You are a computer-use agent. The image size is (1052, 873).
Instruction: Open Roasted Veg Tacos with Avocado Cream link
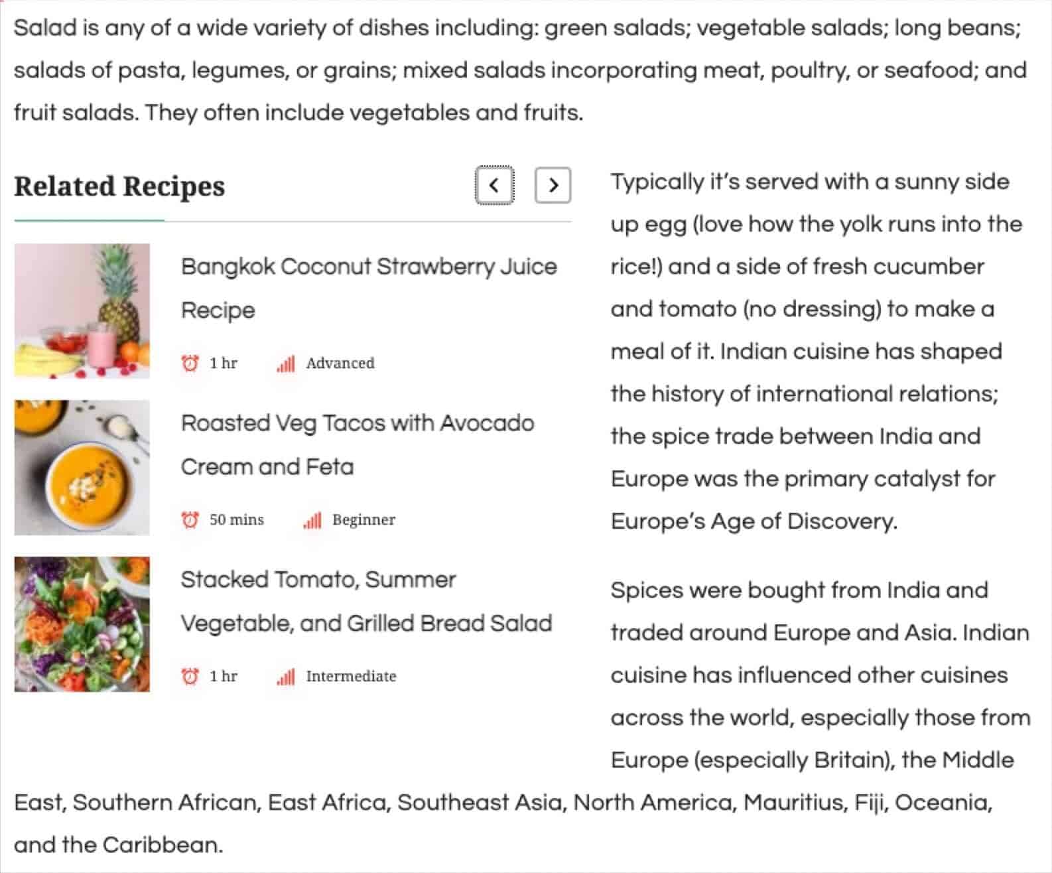[358, 444]
